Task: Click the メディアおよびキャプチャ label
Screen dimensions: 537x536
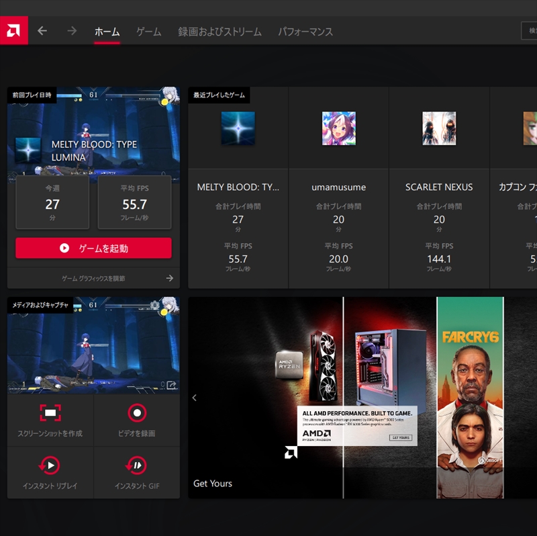Action: (40, 305)
